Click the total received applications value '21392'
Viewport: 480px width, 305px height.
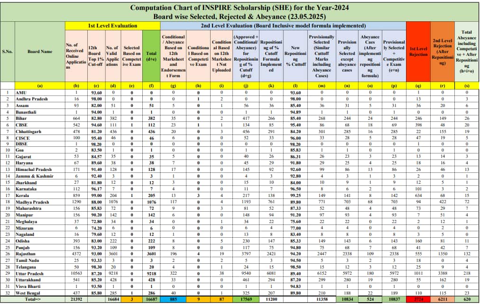76,299
